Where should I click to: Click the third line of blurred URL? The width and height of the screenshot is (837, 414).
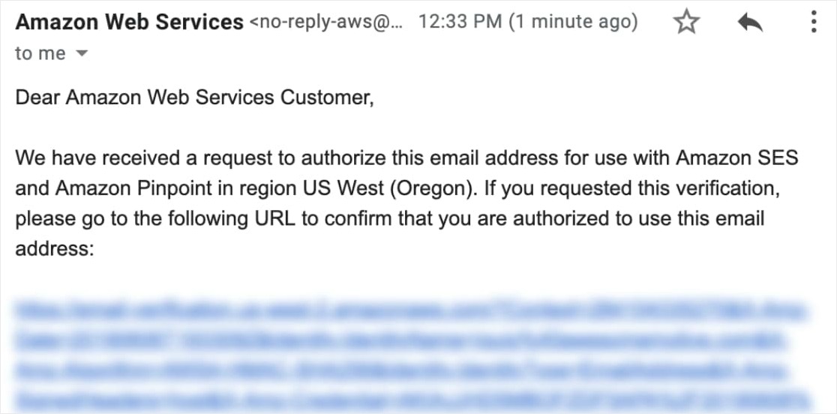pos(400,370)
